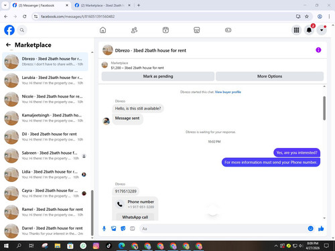Click the conversation list scrollbar thumb

(92, 213)
